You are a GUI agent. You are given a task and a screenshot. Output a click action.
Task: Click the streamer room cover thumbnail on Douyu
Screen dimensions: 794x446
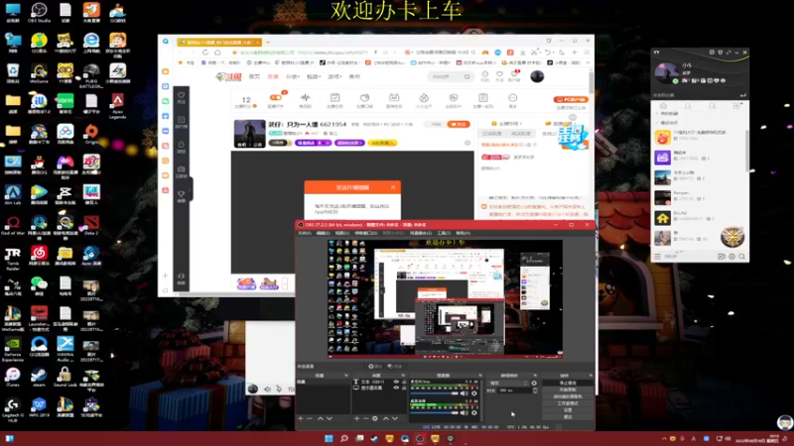point(249,134)
